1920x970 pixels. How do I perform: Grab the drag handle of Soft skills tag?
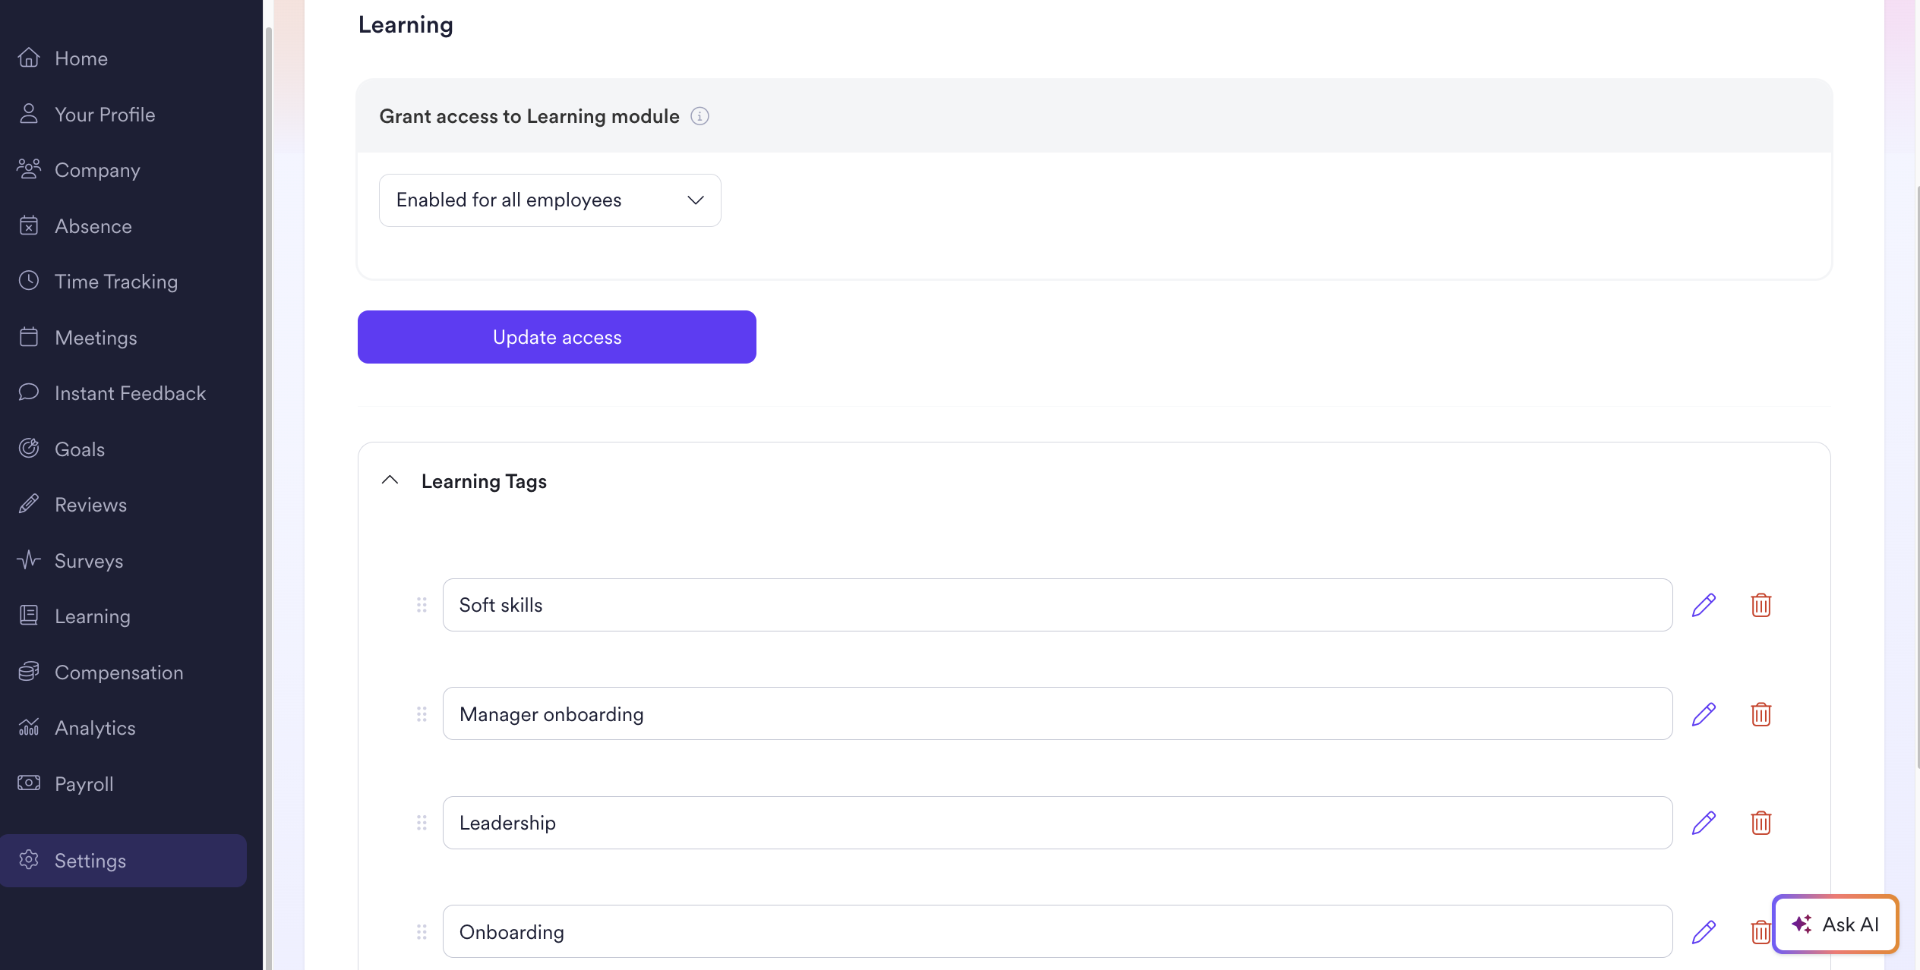pos(422,605)
